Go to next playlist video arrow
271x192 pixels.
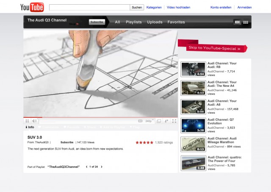click(102, 167)
